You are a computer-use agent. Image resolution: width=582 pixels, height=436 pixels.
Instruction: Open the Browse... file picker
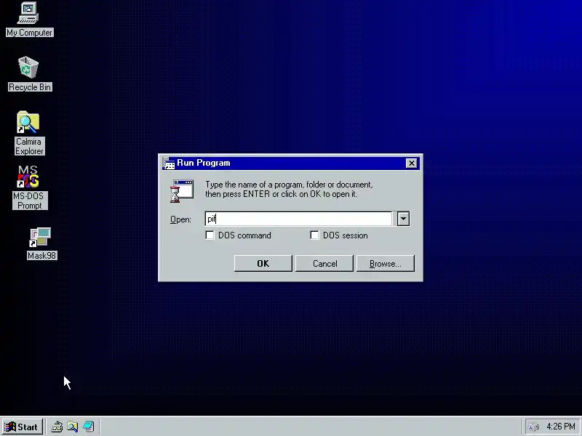(x=386, y=263)
